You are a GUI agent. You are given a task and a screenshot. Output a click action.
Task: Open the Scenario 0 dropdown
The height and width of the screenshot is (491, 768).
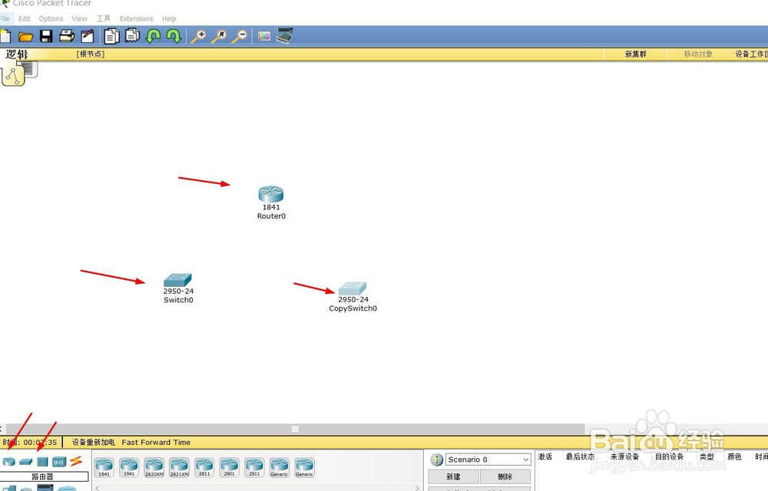point(488,460)
